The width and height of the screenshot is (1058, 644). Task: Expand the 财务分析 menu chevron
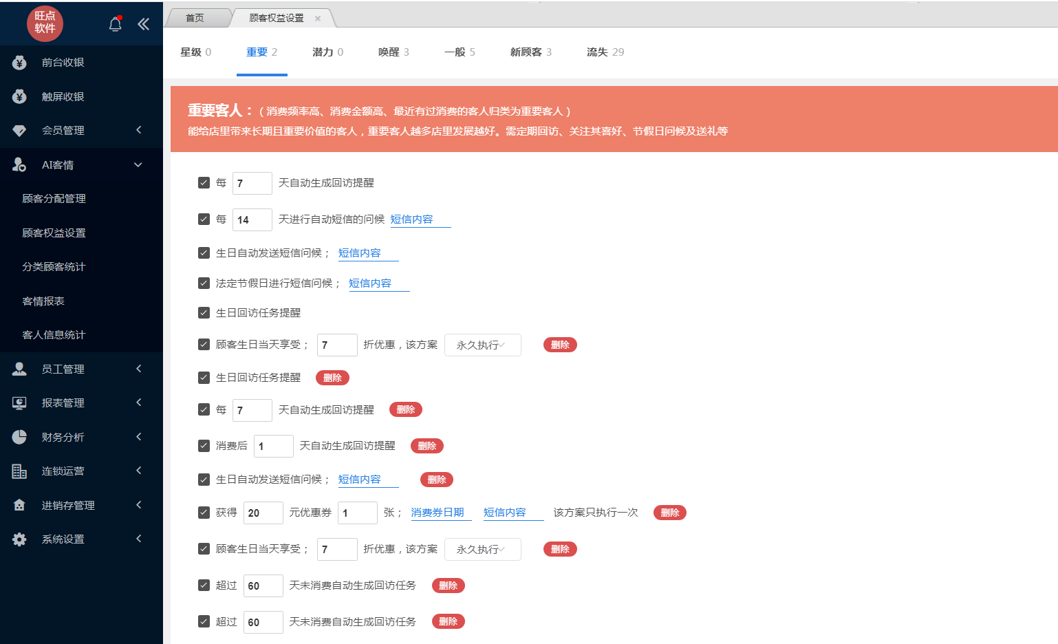138,437
